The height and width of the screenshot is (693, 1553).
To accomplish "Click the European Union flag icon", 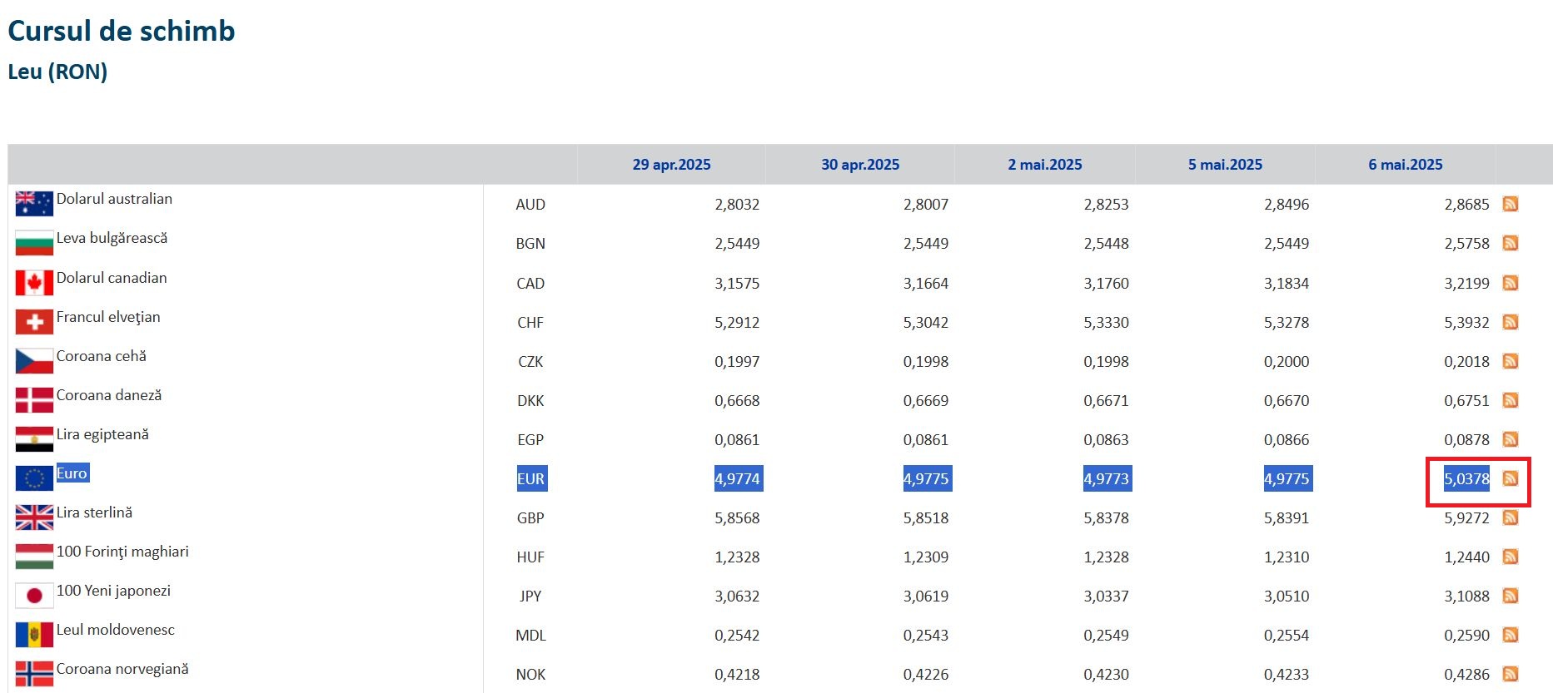I will tap(34, 478).
